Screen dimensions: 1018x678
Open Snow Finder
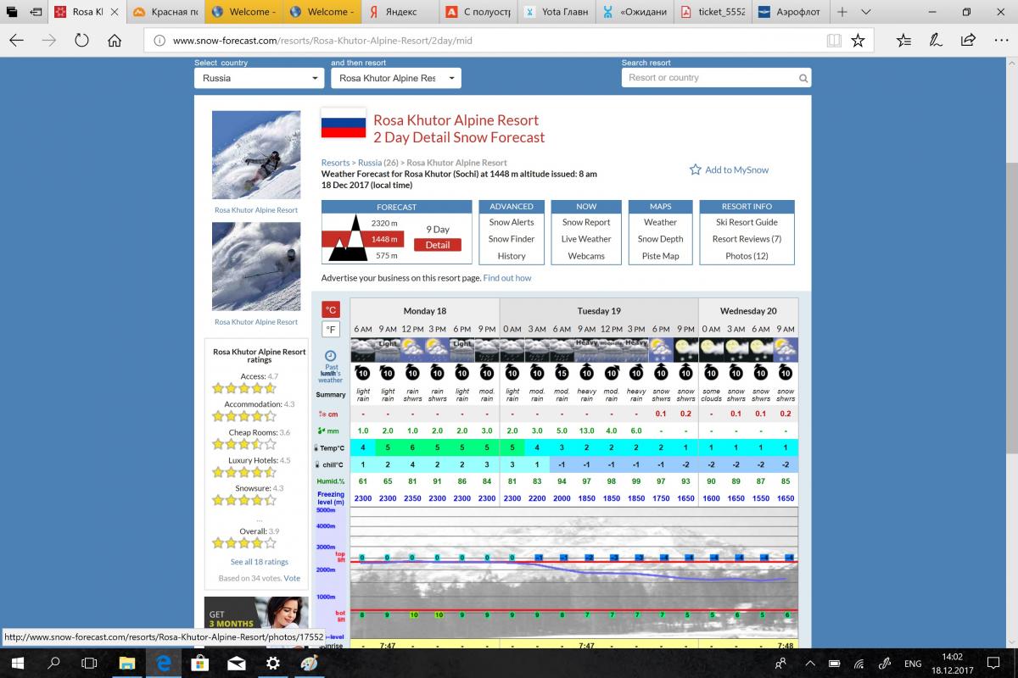tap(512, 239)
